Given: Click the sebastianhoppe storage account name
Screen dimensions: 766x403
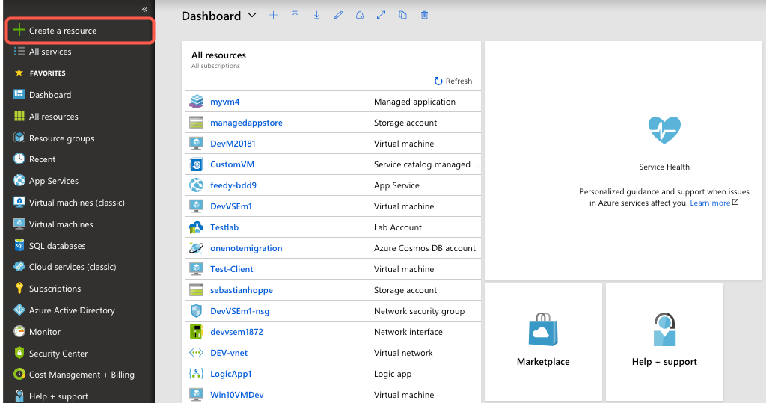Looking at the screenshot, I should (242, 290).
